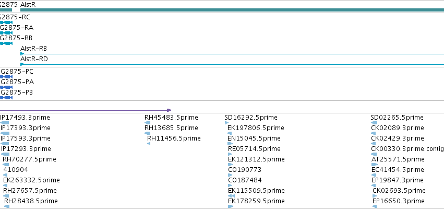The height and width of the screenshot is (209, 444).
Task: Select the AlstR-RB transcript label
Action: [x=34, y=49]
